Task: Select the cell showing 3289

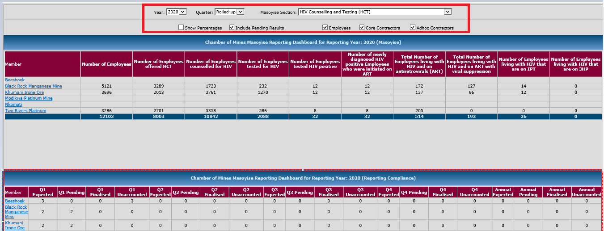Action: 159,86
